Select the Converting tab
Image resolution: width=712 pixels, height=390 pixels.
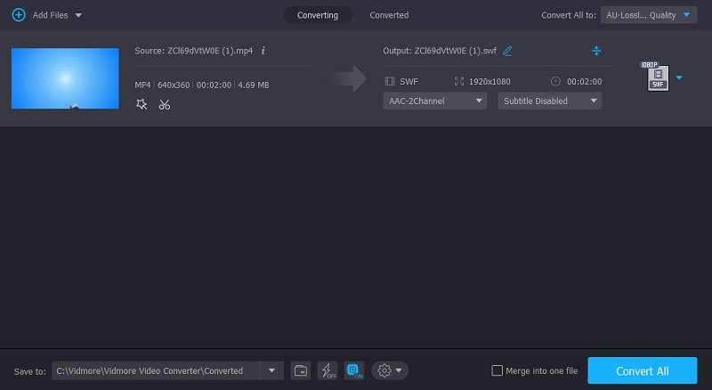point(317,15)
